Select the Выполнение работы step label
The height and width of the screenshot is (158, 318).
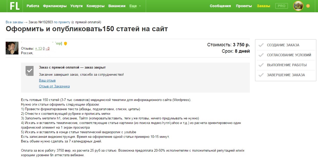(x=287, y=65)
